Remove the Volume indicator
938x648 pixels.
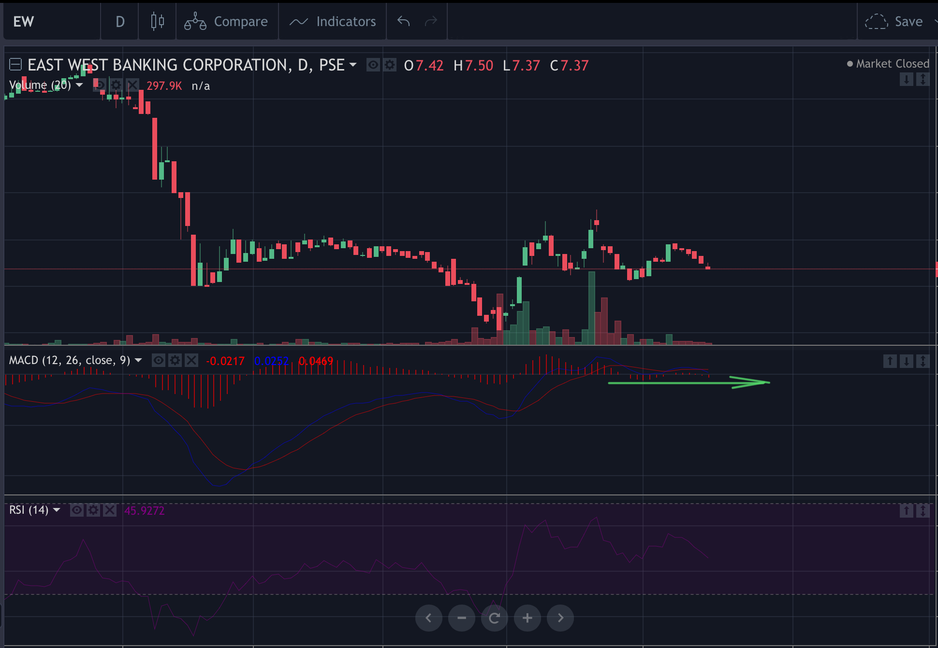tap(132, 85)
